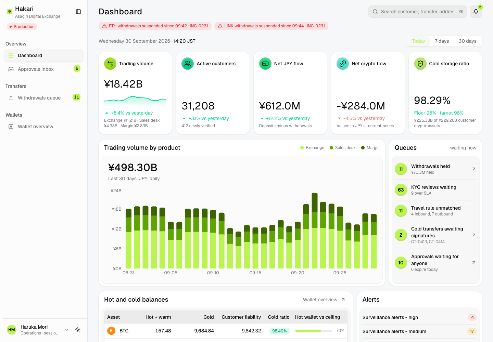
Task: Click the search magnifier icon
Action: [375, 12]
